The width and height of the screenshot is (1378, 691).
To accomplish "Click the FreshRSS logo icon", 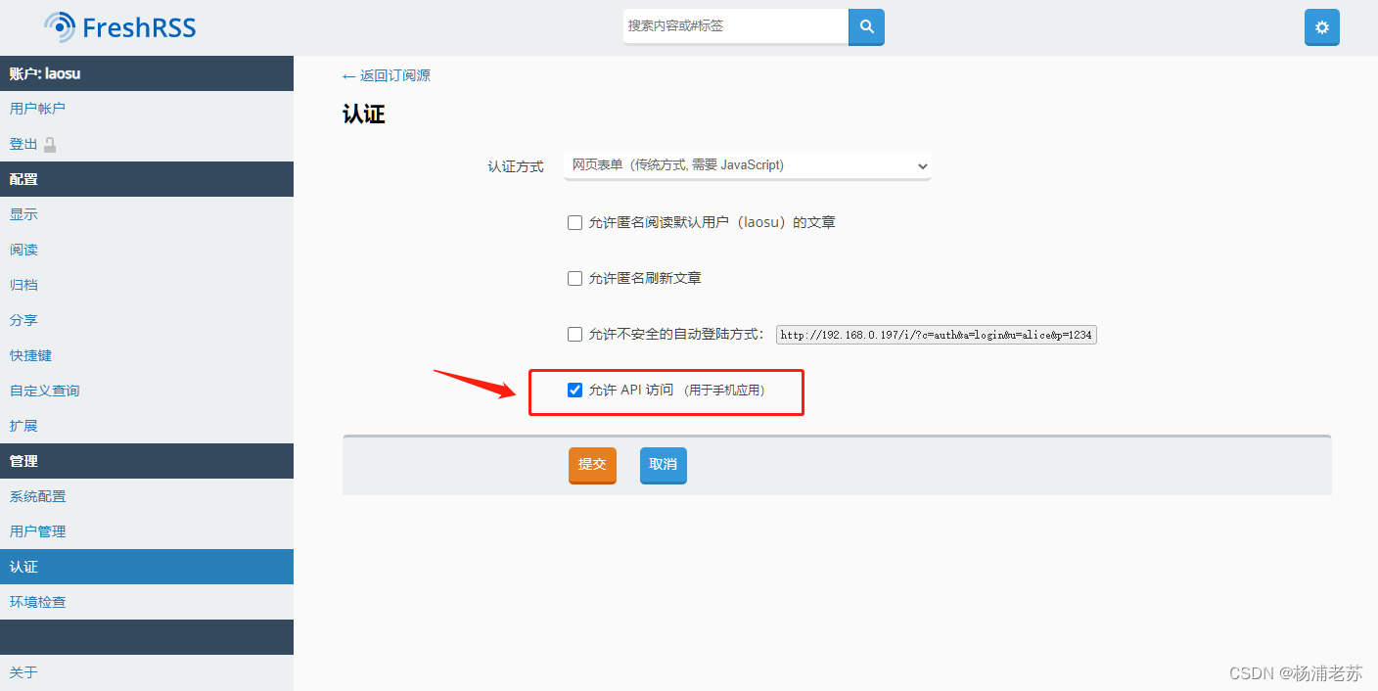I will coord(59,26).
